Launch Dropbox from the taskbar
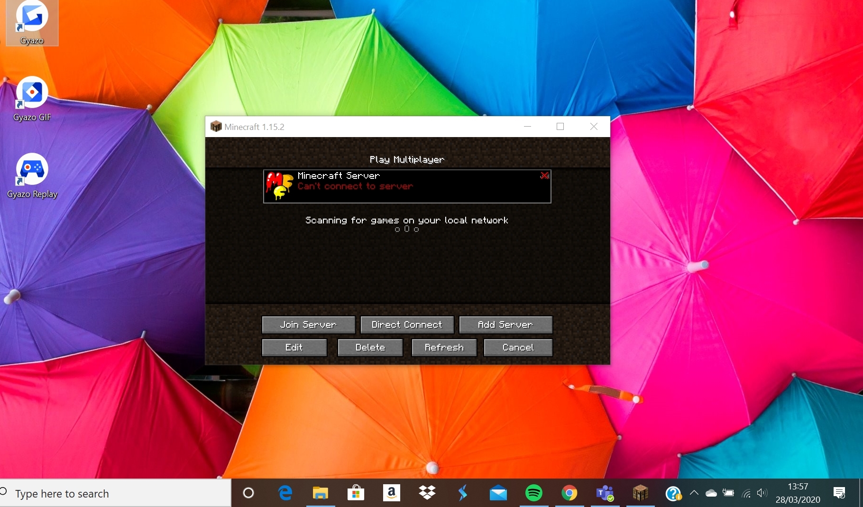 pyautogui.click(x=427, y=493)
